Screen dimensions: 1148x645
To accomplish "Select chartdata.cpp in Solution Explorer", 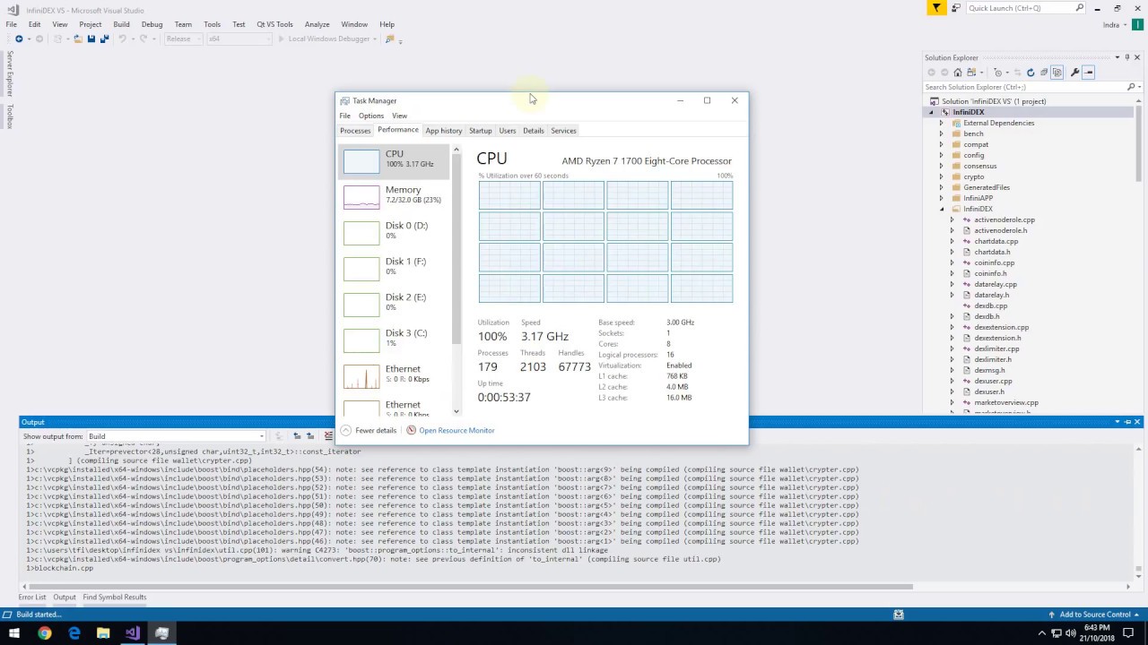I will pos(996,241).
